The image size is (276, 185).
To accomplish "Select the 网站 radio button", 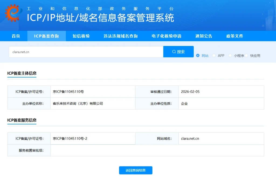I will click(x=198, y=56).
